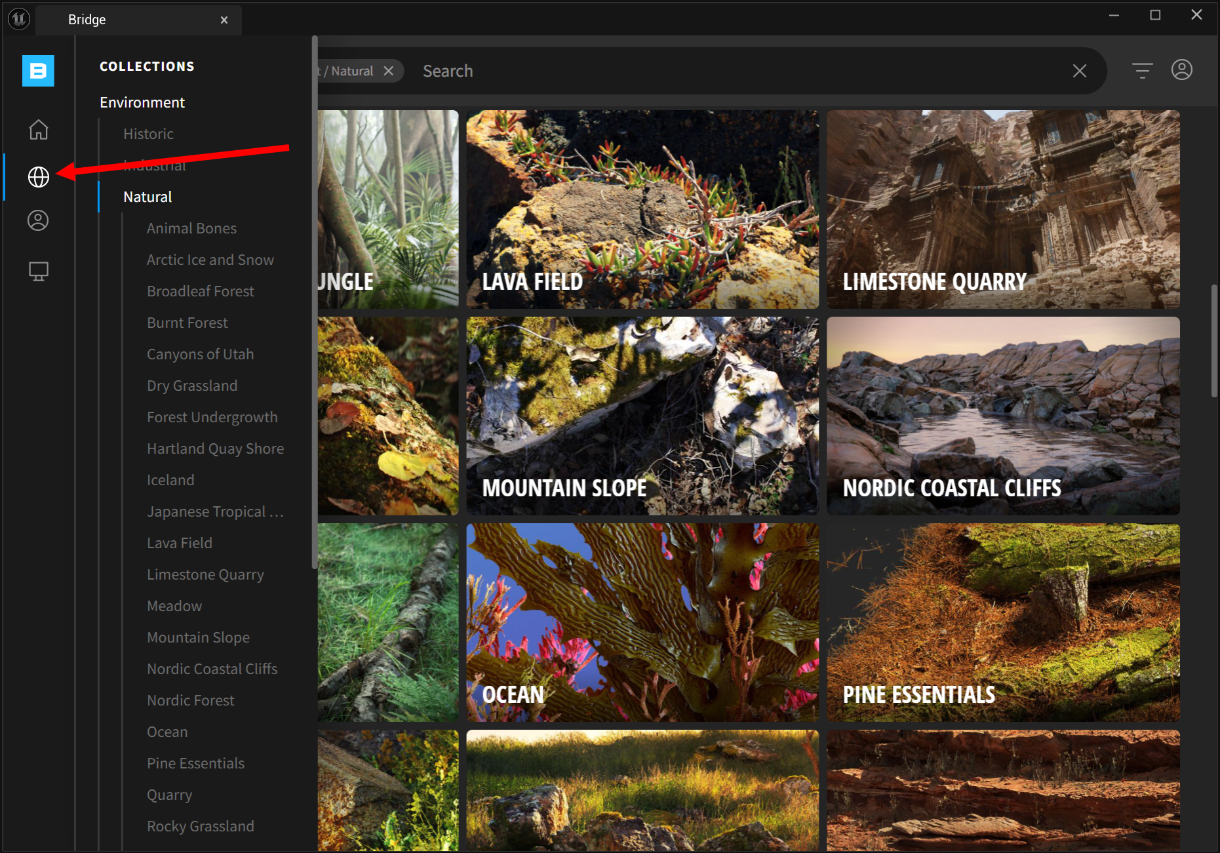Open Lava Field in the sidebar list
1220x853 pixels.
(x=180, y=543)
